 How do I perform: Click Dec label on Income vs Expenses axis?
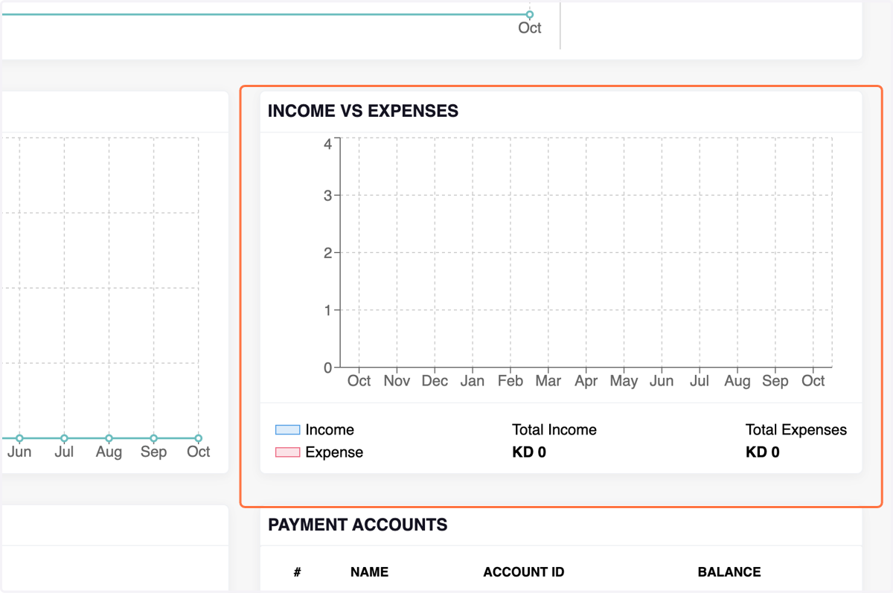pyautogui.click(x=435, y=381)
